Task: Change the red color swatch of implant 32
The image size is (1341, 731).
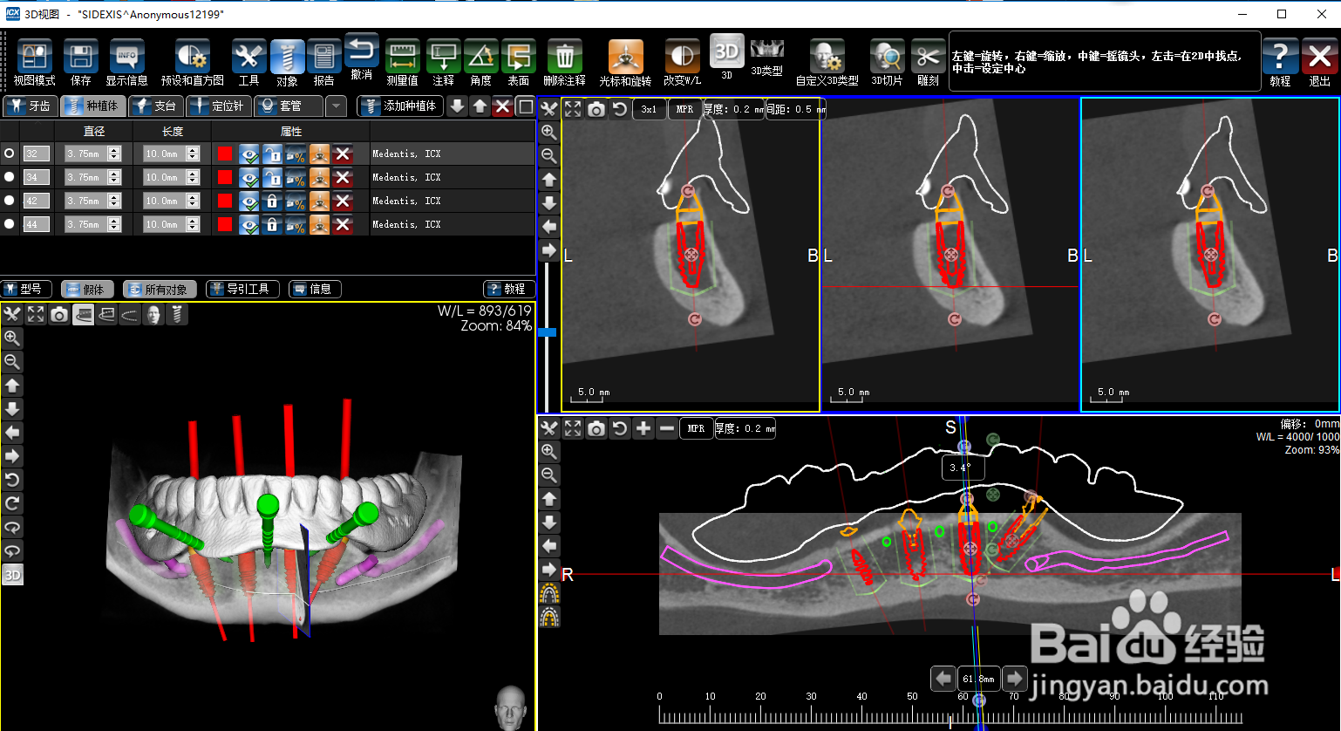Action: 225,154
